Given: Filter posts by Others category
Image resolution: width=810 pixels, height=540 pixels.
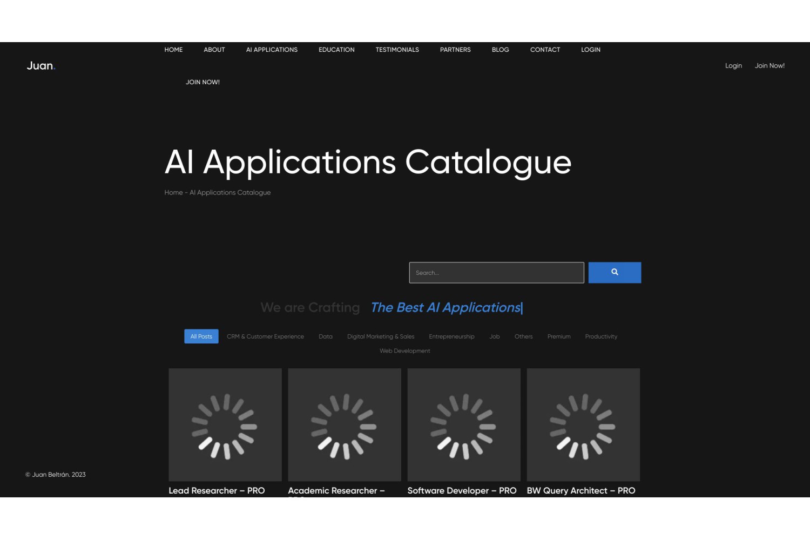Looking at the screenshot, I should [523, 336].
